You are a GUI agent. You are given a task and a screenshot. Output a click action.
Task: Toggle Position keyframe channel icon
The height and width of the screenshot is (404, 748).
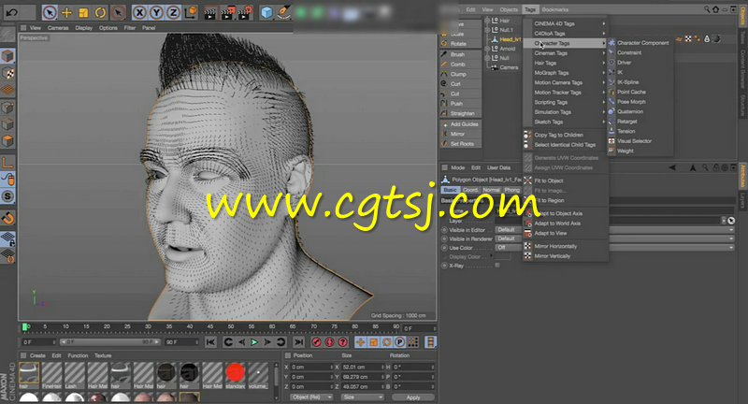(360, 342)
